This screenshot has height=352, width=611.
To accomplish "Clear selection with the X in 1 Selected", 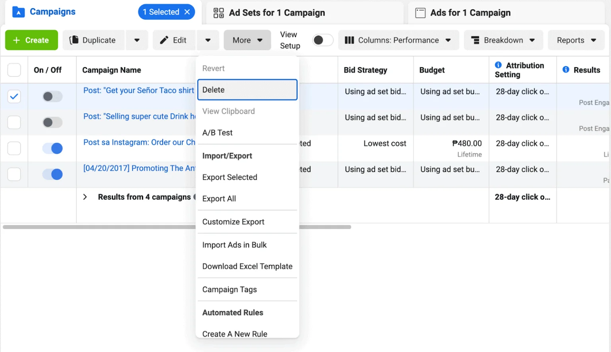I will pos(187,12).
